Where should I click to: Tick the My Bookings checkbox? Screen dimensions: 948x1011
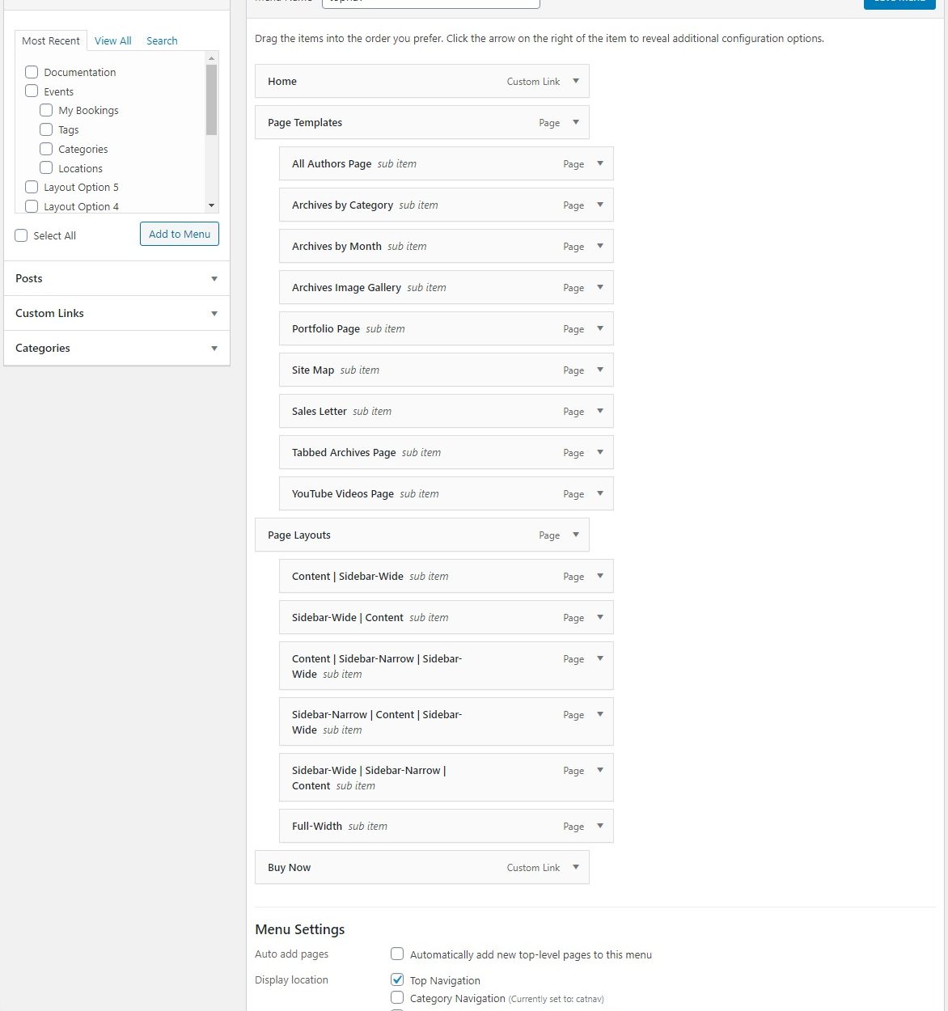[46, 110]
